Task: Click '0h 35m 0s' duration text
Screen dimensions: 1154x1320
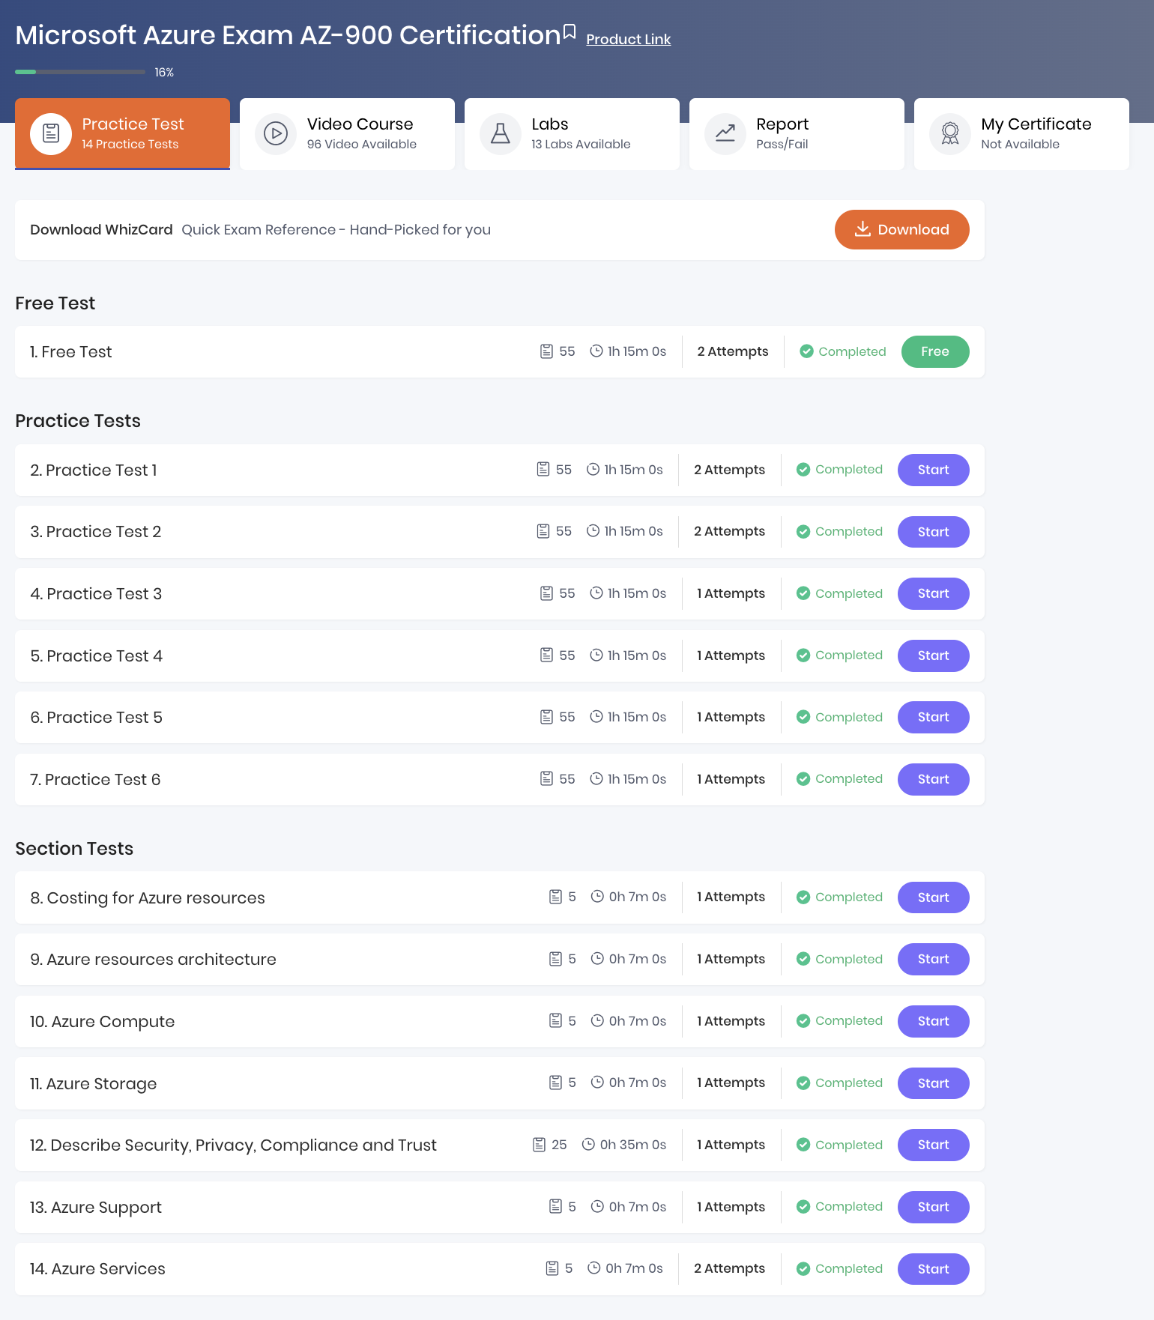Action: (633, 1145)
